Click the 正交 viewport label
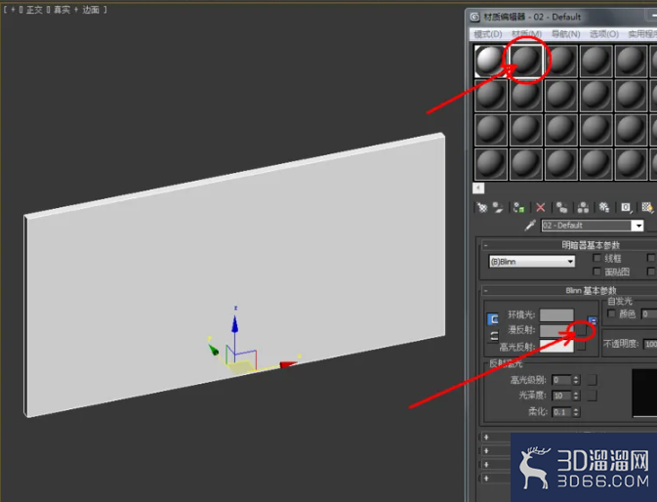The image size is (657, 502). (x=34, y=10)
